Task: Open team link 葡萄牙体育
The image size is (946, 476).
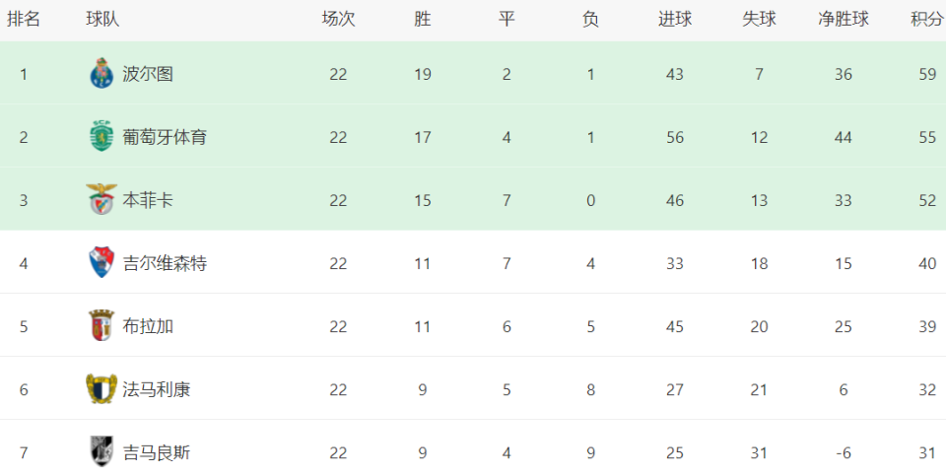Action: pyautogui.click(x=165, y=137)
